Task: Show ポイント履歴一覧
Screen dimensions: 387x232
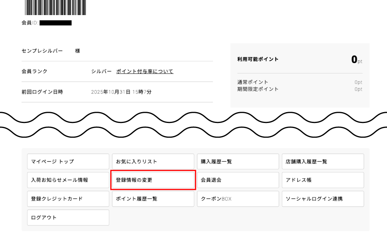Action: click(x=153, y=199)
